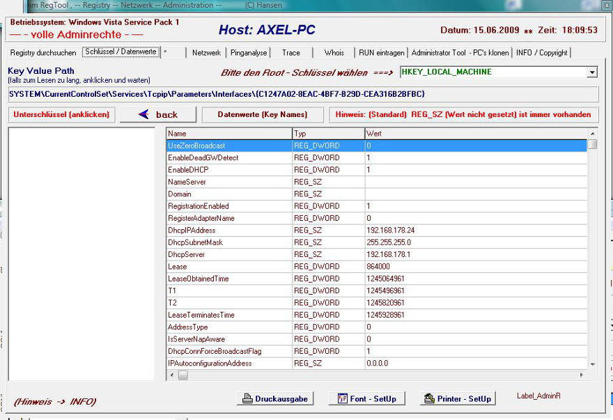Switch to the Registry durchsuchen tab

43,53
